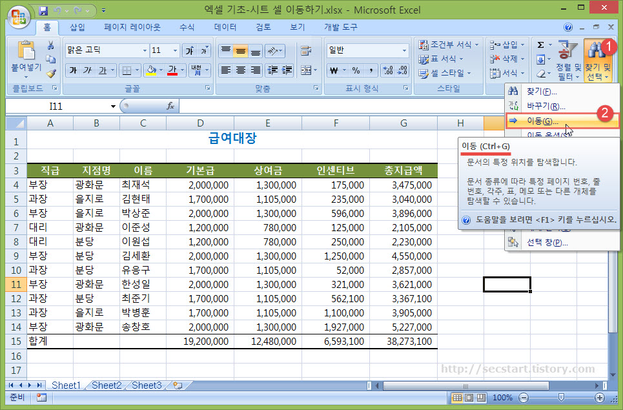Viewport: 623px width, 410px height.
Task: Increase decimal places
Action: coord(388,71)
